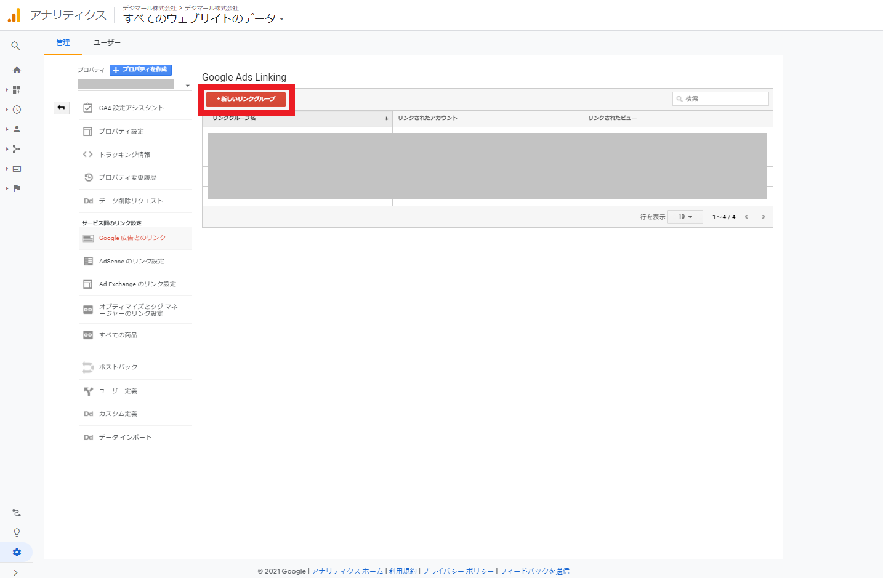
Task: Select AdSense のリンク設定 menu item
Action: coord(135,261)
